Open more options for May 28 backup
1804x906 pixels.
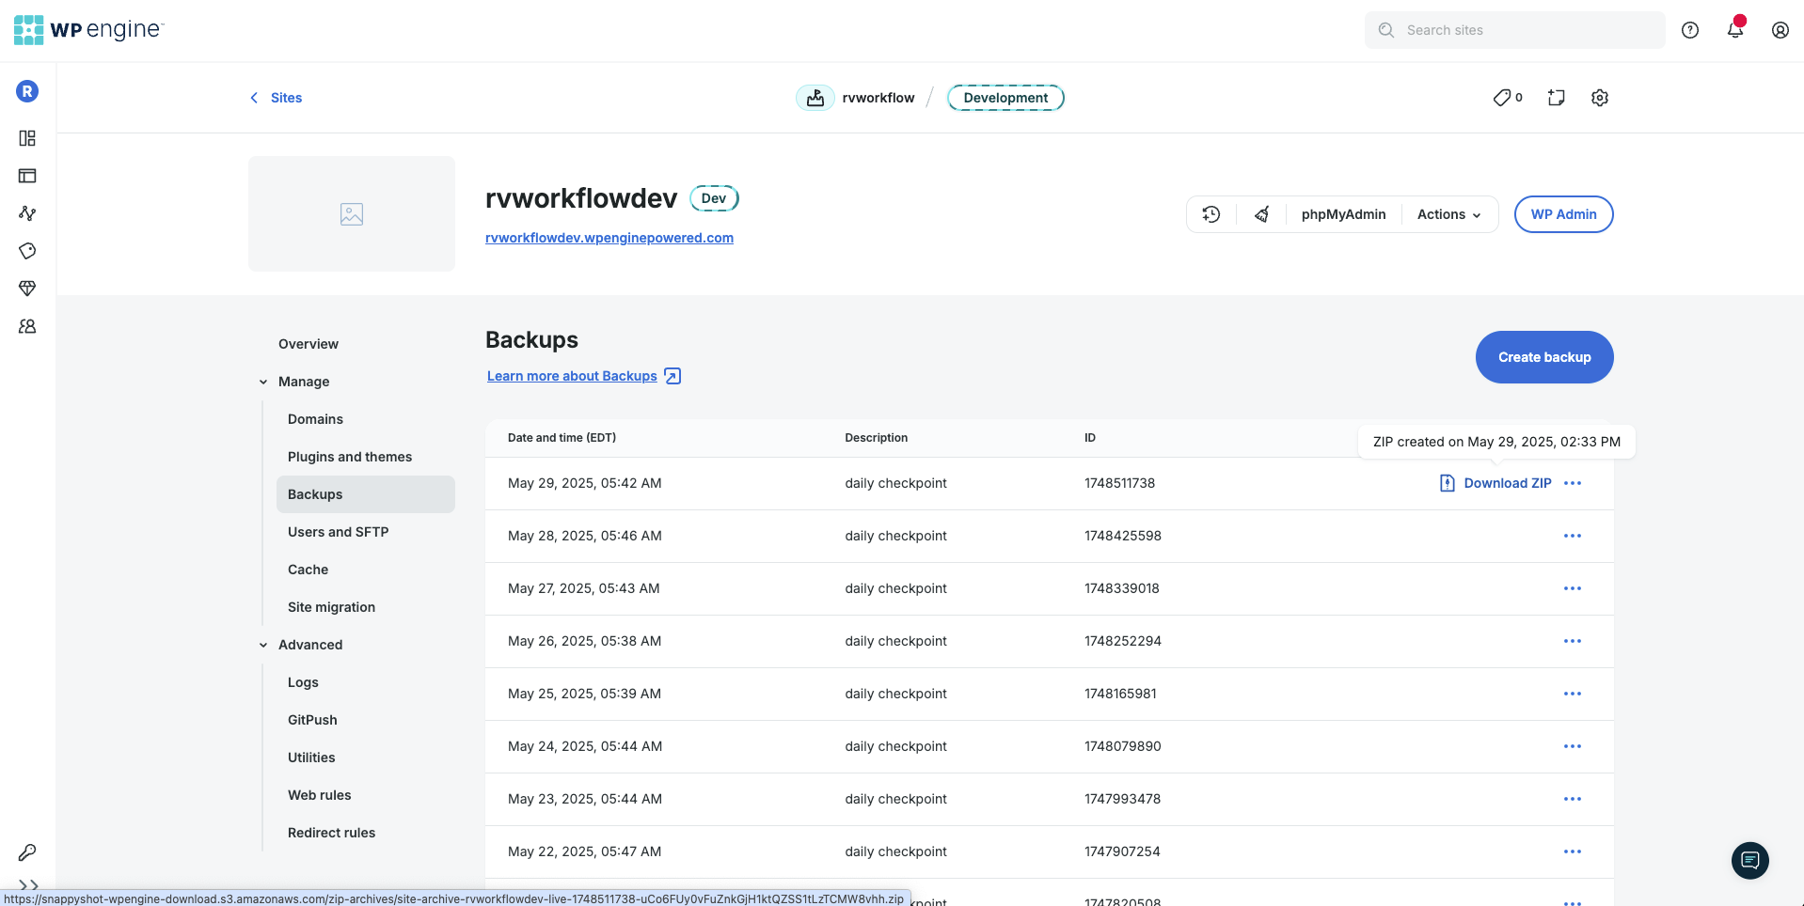point(1573,536)
